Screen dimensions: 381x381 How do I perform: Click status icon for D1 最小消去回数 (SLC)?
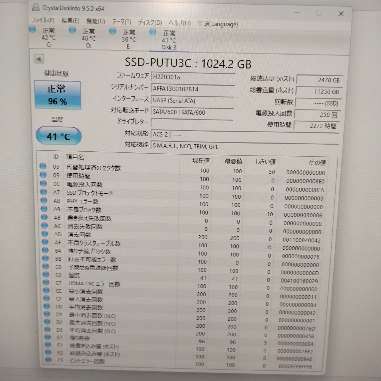[x=47, y=314]
